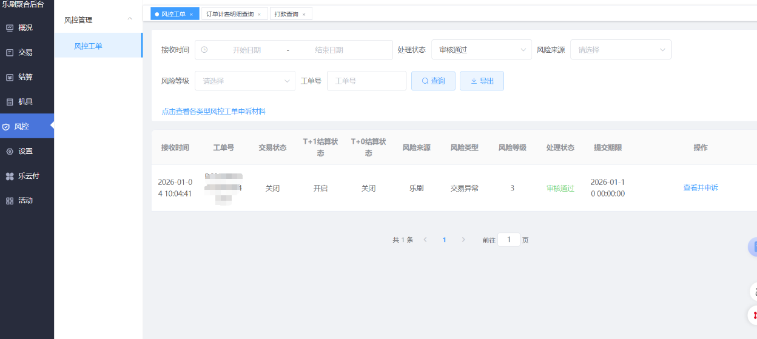Click the 风控 shield icon in sidebar

point(6,127)
